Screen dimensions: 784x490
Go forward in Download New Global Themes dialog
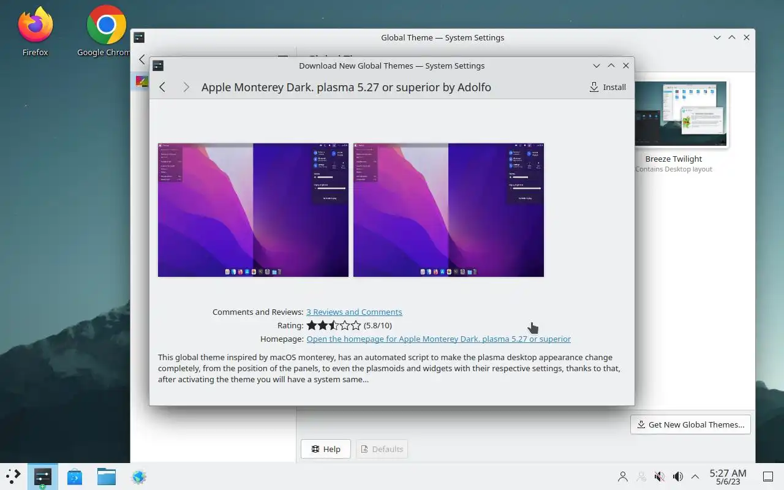(186, 87)
